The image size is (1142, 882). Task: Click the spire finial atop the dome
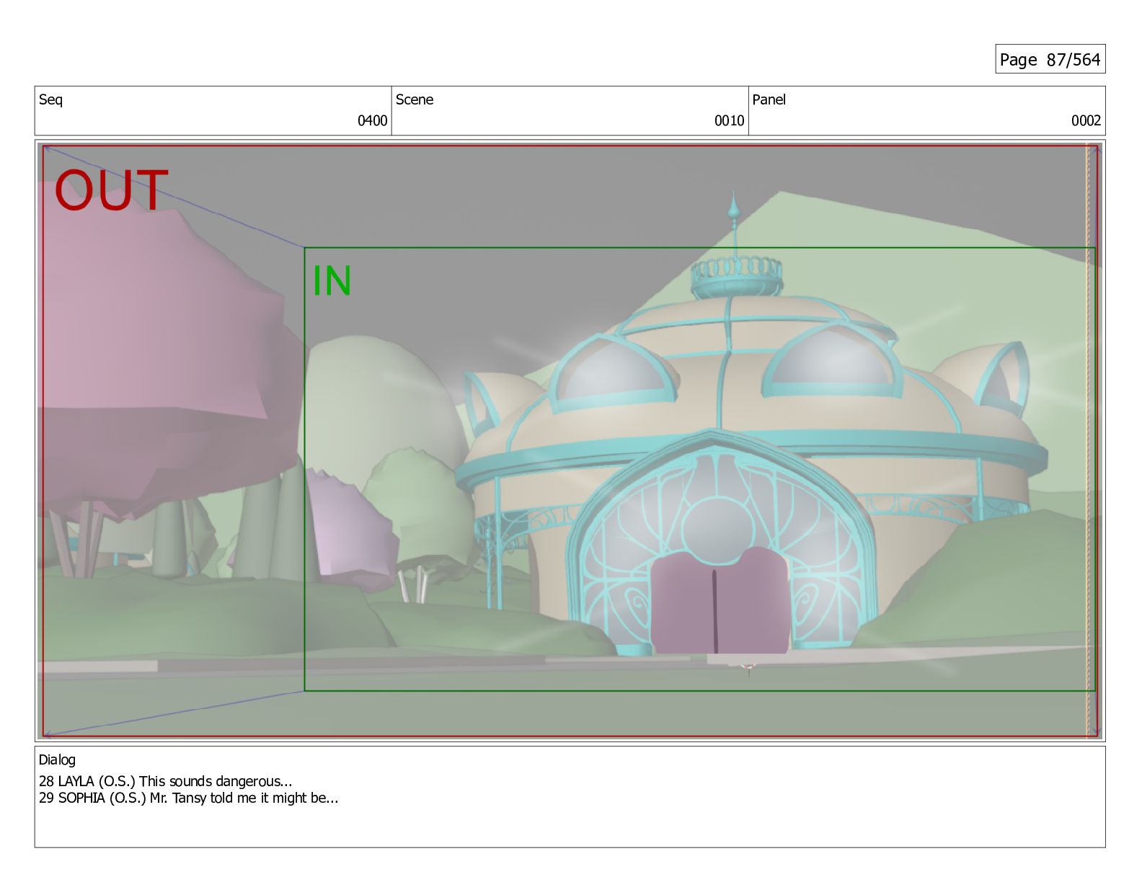734,210
